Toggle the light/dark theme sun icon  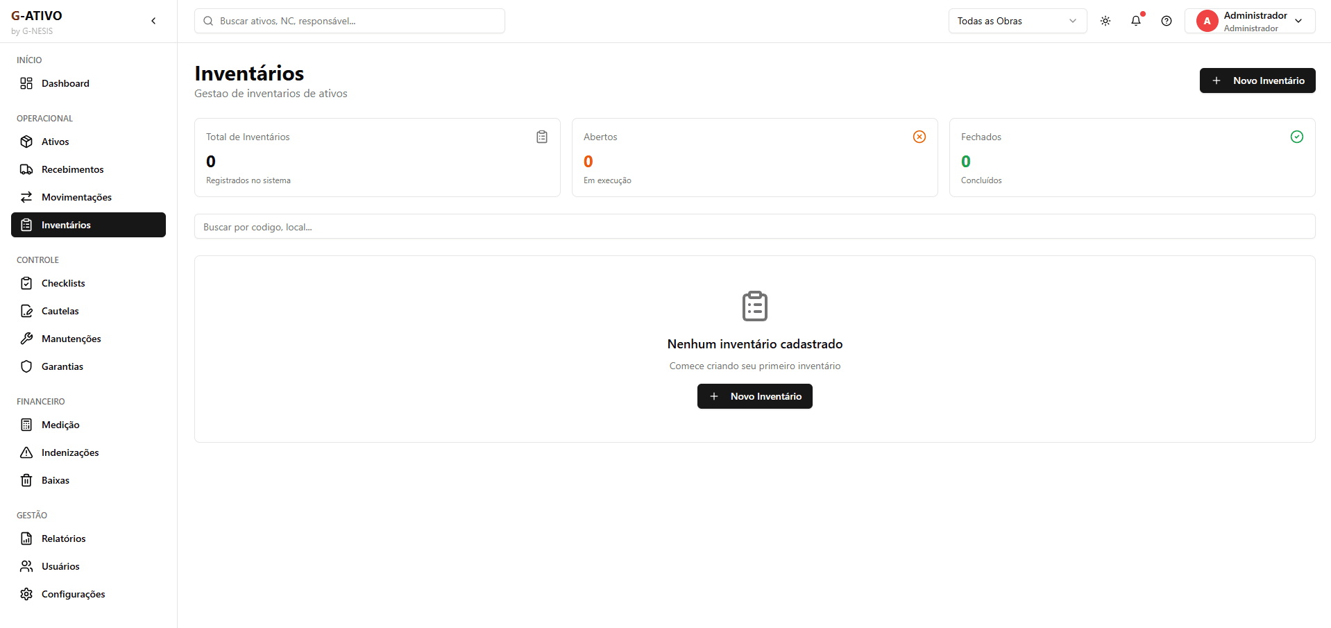pos(1105,21)
